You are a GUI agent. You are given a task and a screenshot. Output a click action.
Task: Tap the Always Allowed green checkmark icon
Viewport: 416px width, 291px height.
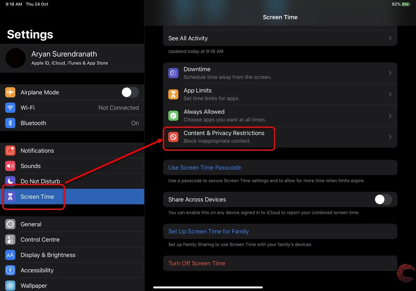[173, 116]
